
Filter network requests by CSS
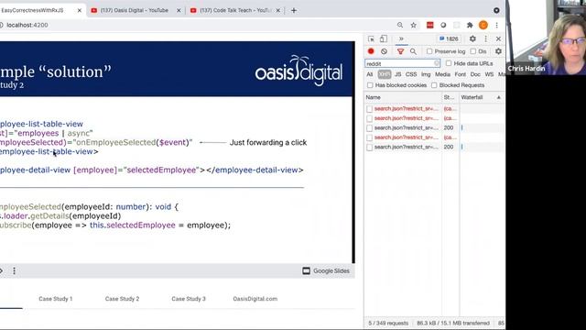[x=411, y=74]
